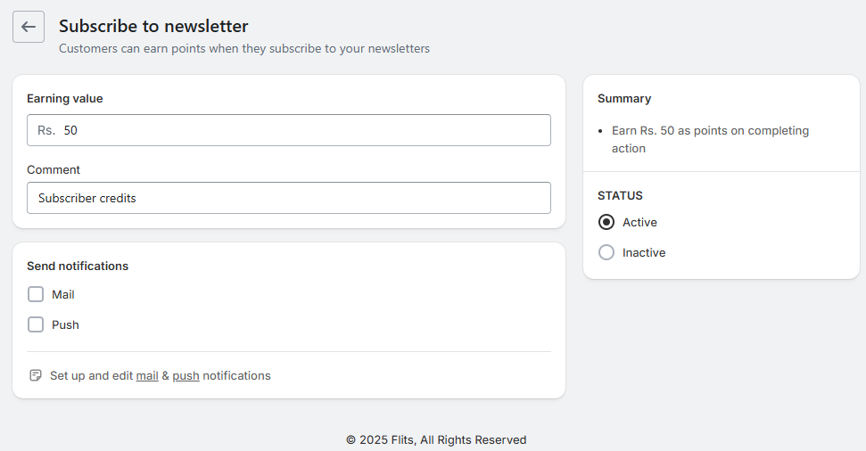Click the Comment field label
The width and height of the screenshot is (866, 451).
click(54, 169)
